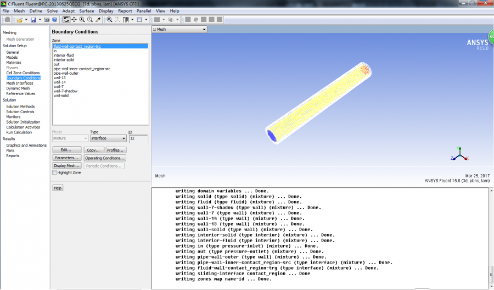This screenshot has width=494, height=290.
Task: Click the Display Mesh... button
Action: pos(67,166)
